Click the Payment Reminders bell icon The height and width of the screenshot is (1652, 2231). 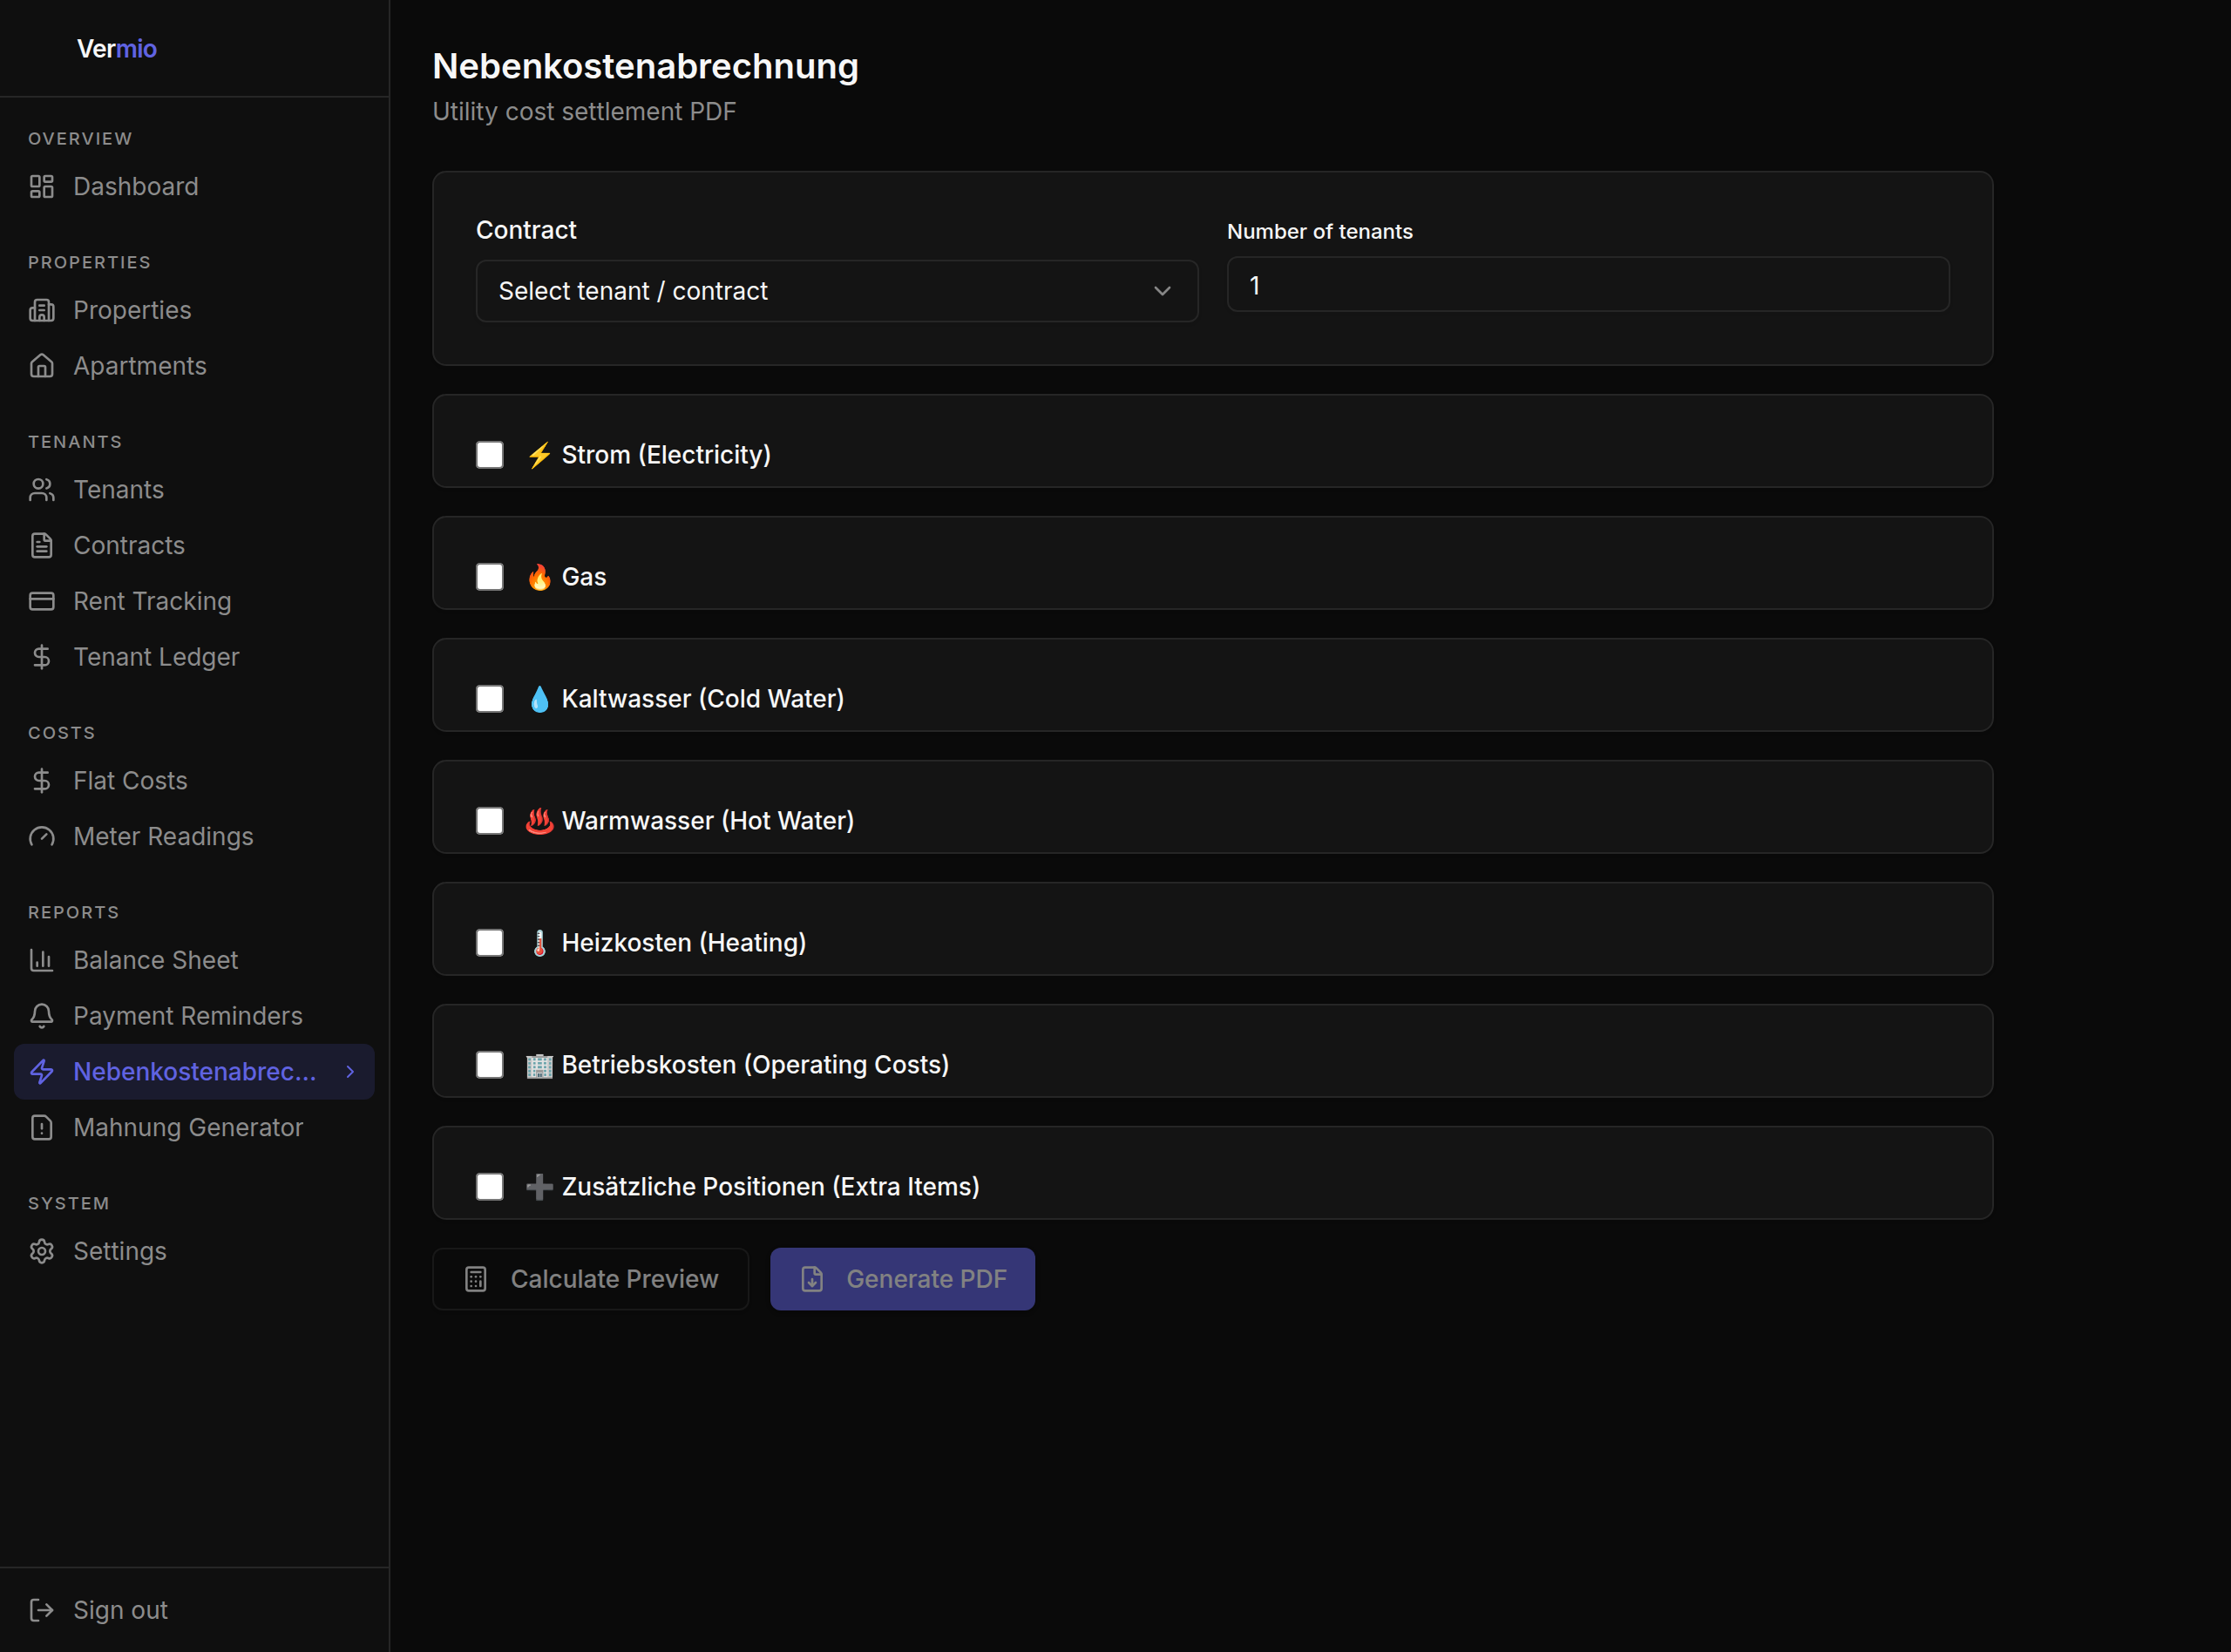coord(41,1016)
